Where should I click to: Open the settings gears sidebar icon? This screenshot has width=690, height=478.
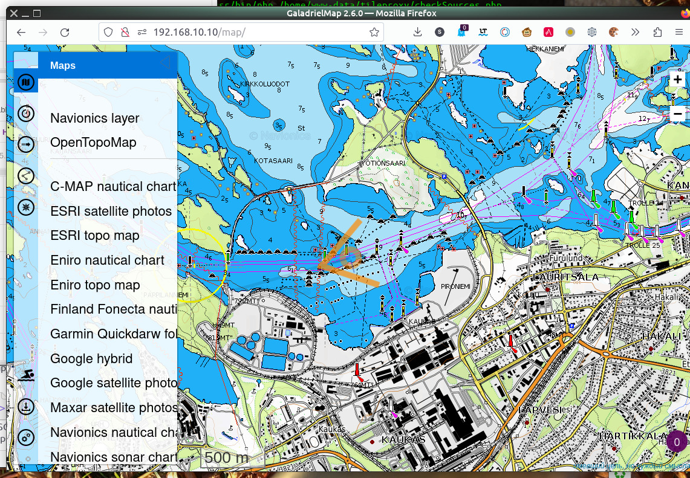click(x=26, y=437)
